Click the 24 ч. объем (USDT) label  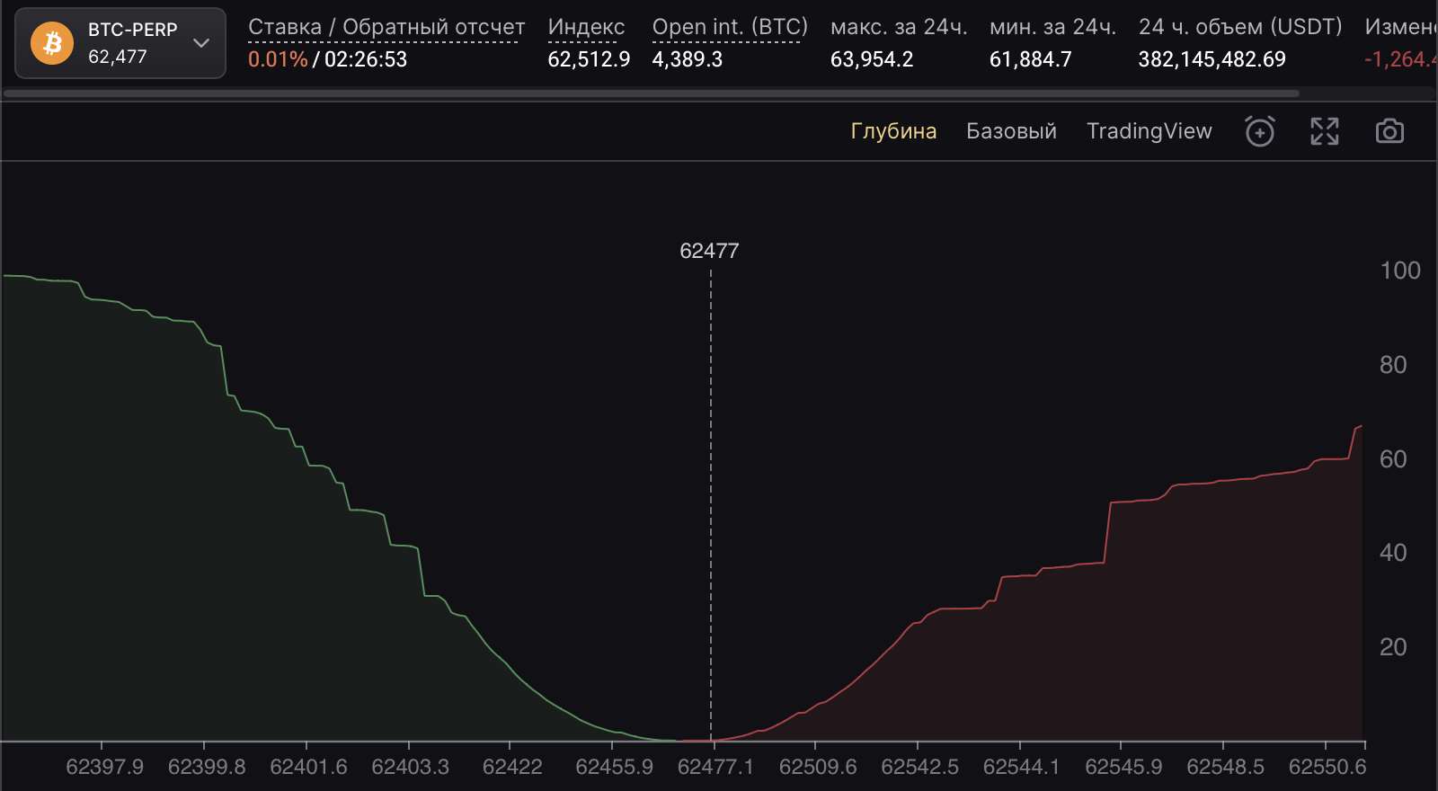[x=1240, y=27]
